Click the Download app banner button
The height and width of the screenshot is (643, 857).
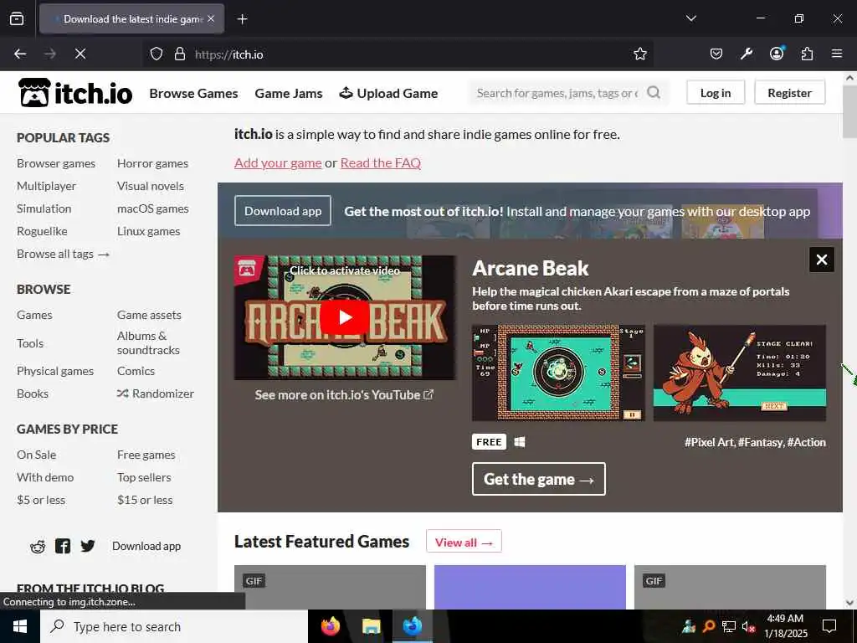coord(283,211)
